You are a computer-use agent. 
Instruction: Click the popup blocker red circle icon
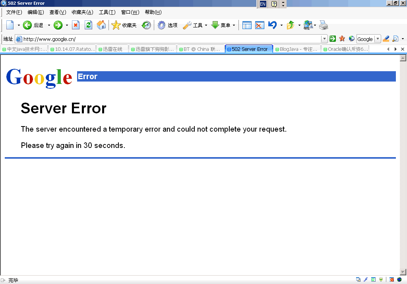[x=391, y=280]
